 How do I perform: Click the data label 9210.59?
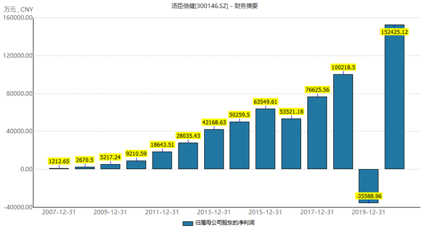[136, 154]
